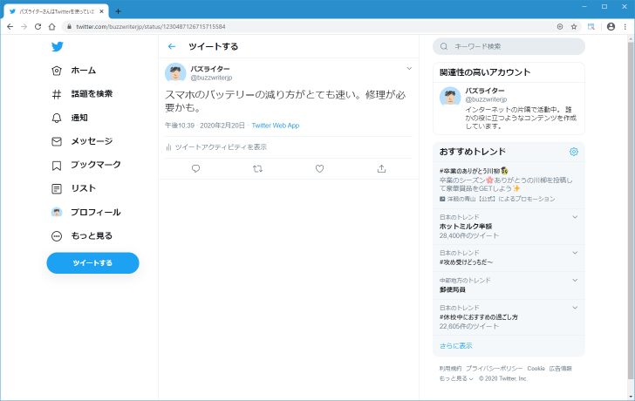Click the ホットミルク半額 trend text
The image size is (635, 401).
[466, 227]
